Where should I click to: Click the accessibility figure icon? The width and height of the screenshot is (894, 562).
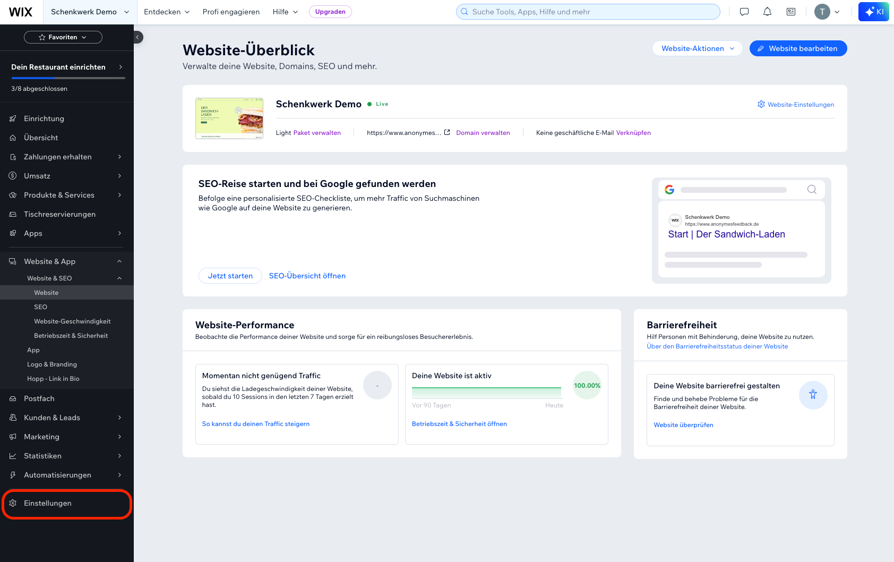(813, 395)
